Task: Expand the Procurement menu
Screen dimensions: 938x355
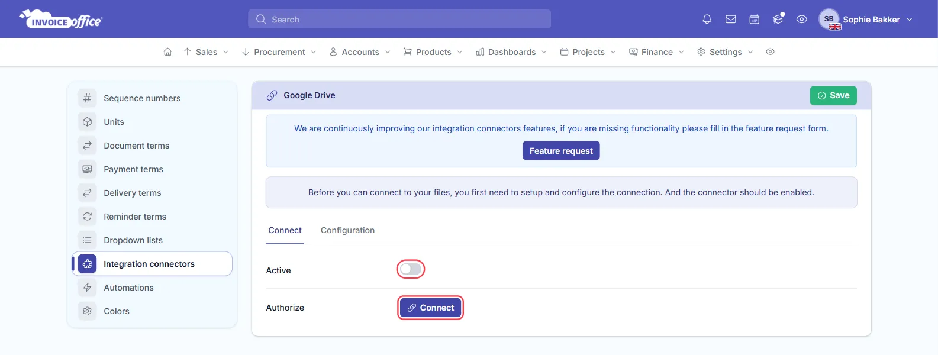Action: (279, 52)
